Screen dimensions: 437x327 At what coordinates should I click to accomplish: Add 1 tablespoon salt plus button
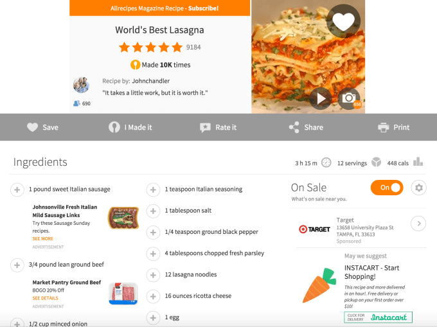click(x=153, y=211)
